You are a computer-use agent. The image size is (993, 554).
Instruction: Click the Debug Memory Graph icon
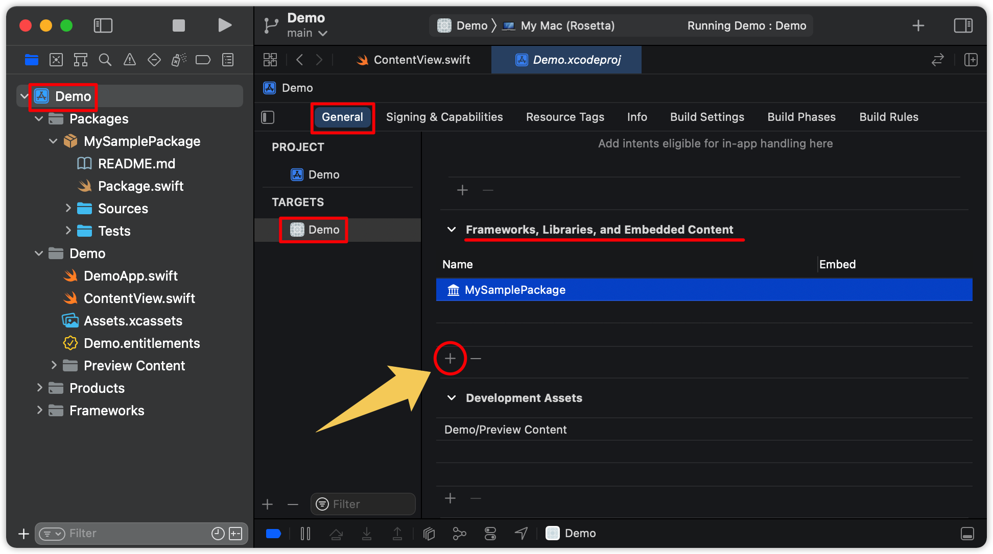[459, 534]
